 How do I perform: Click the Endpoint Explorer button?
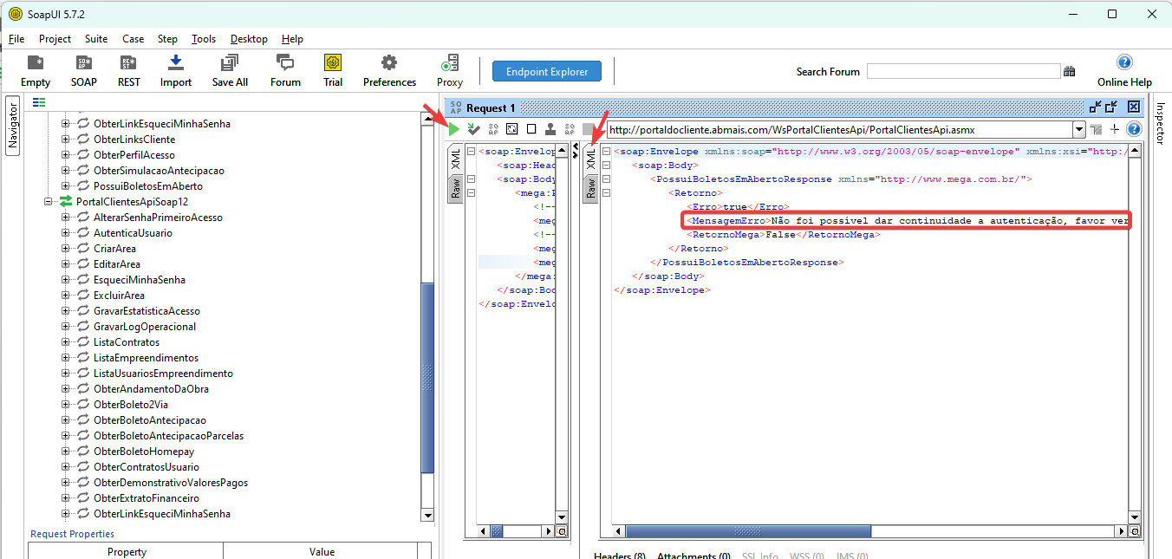(547, 72)
